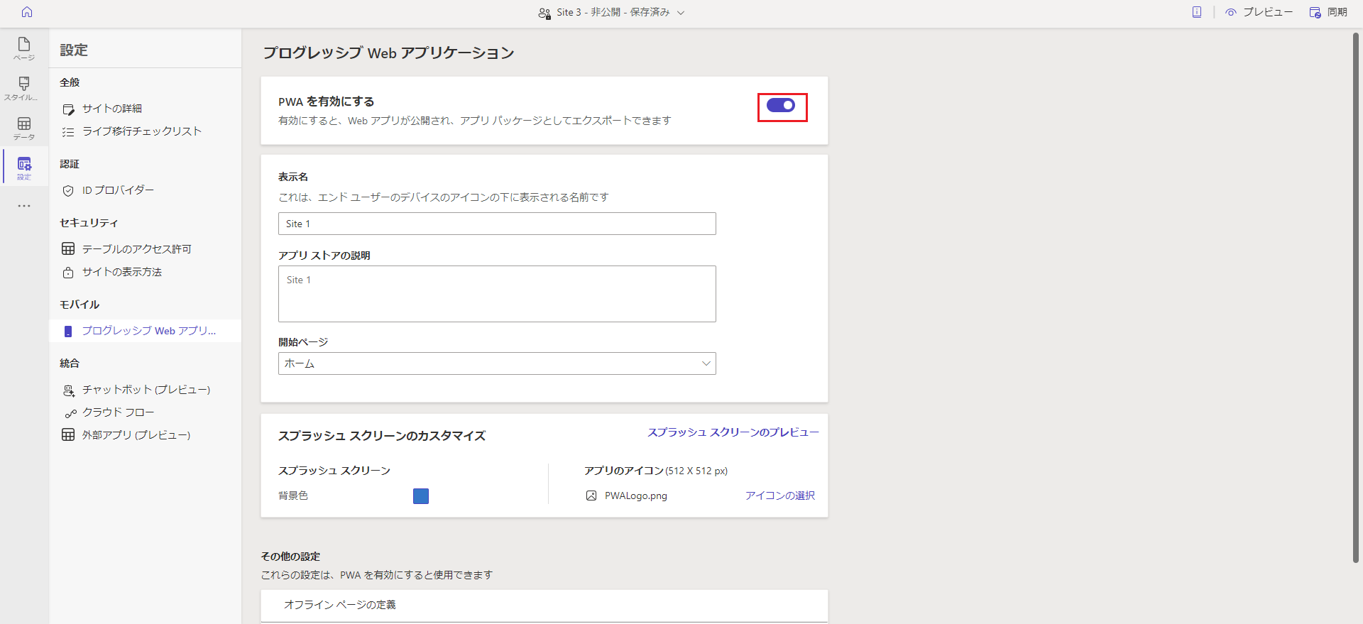Click the プレビュー button label
The image size is (1363, 624).
1268,12
